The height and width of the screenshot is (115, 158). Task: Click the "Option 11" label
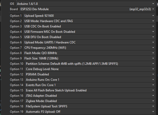[x=17, y=69]
